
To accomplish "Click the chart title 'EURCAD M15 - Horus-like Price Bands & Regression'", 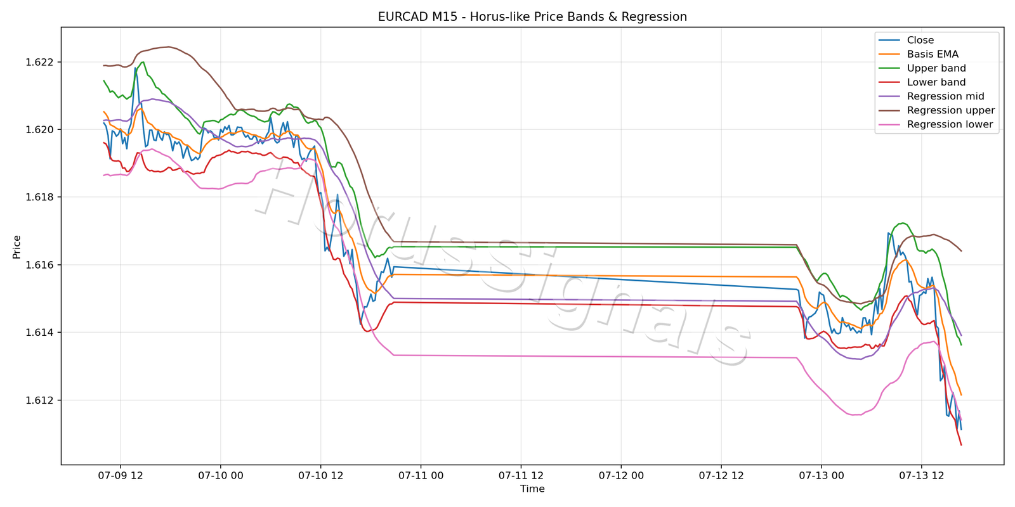I will point(532,17).
